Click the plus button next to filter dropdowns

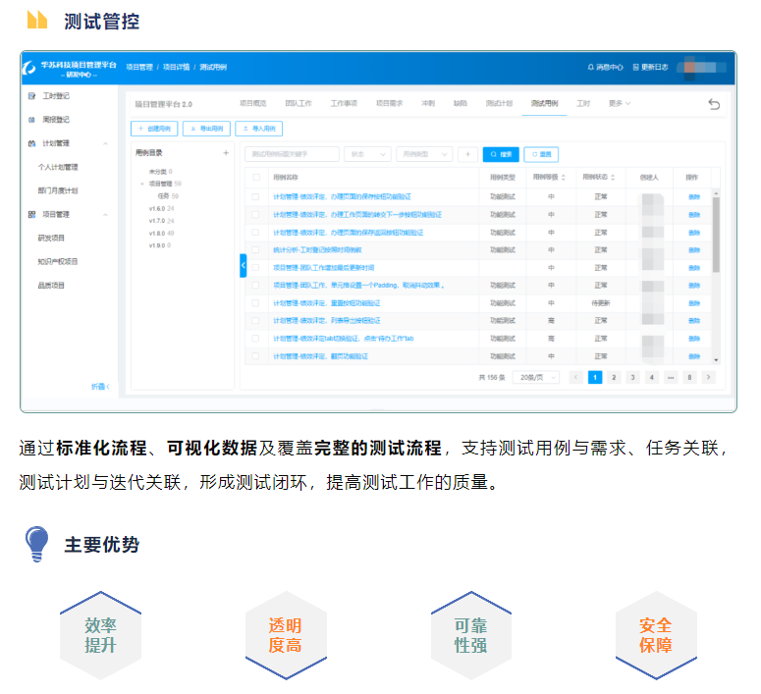coord(467,154)
